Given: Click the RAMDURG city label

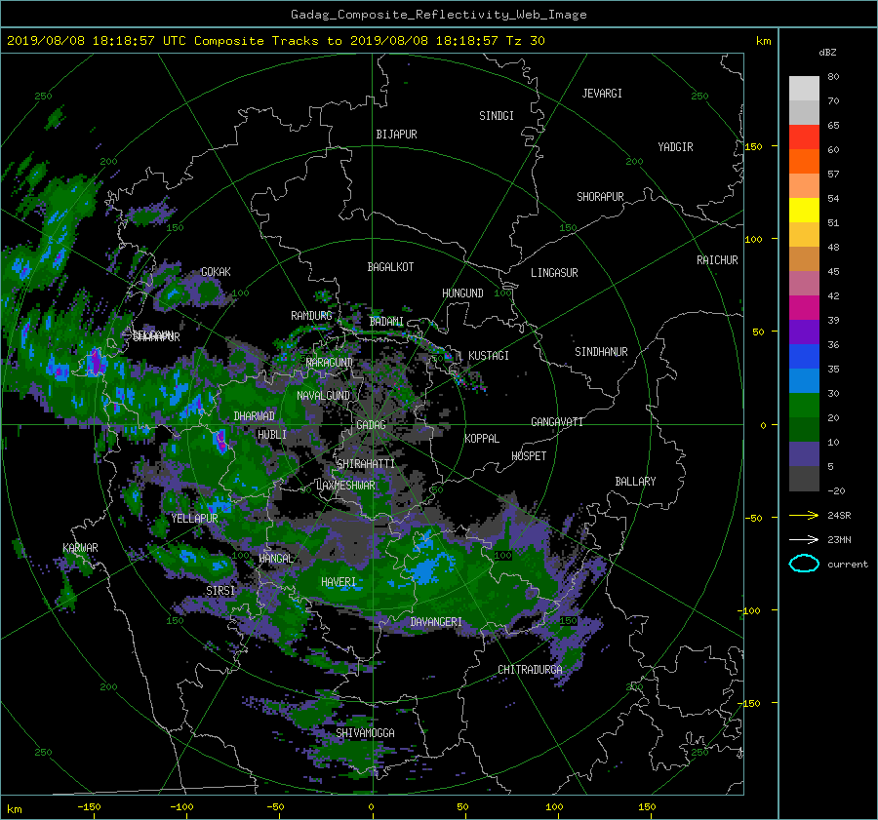Looking at the screenshot, I should (311, 316).
